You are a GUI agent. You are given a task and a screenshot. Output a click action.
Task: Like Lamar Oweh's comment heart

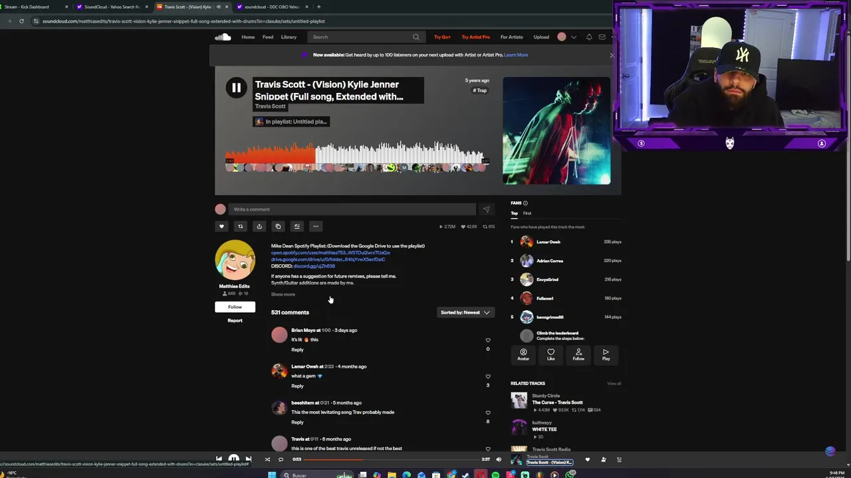tap(488, 376)
